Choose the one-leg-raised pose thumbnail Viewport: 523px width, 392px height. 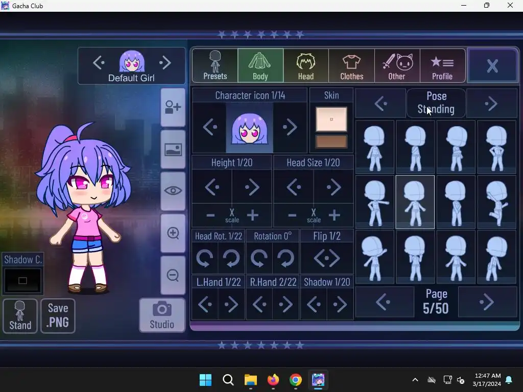click(x=497, y=202)
